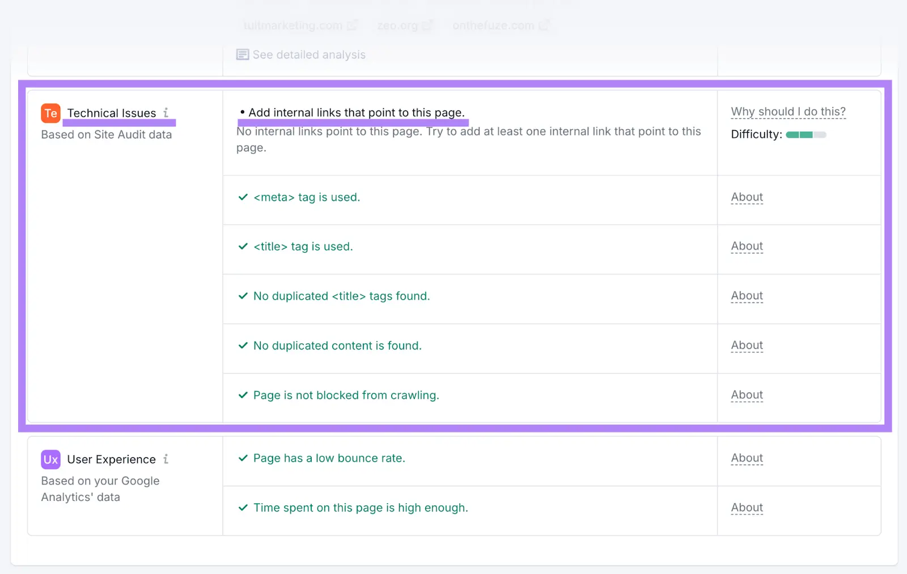
Task: Click the checkmark beside meta tag is used
Action: click(x=243, y=197)
